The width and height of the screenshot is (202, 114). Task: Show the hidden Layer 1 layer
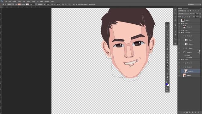(x=179, y=20)
